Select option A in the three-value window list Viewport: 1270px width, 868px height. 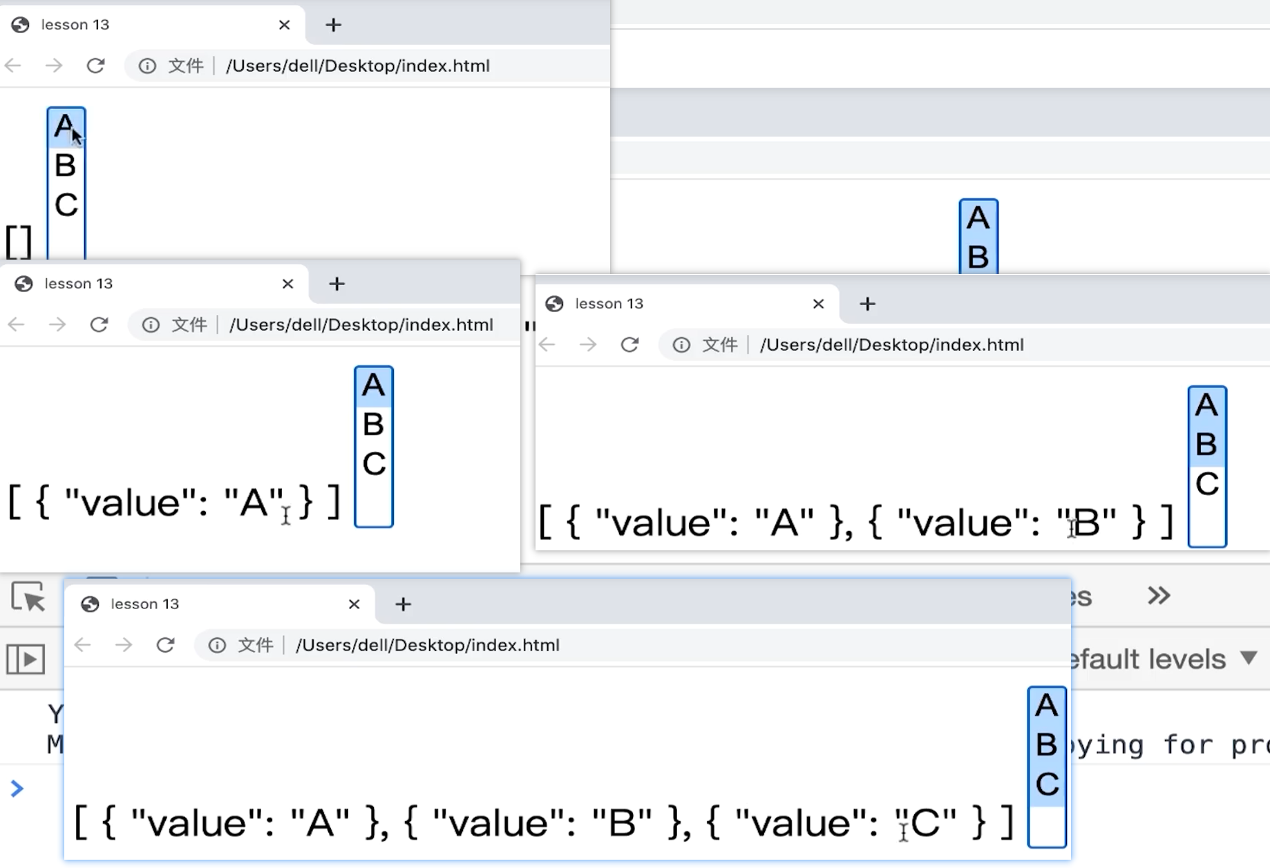[1047, 706]
